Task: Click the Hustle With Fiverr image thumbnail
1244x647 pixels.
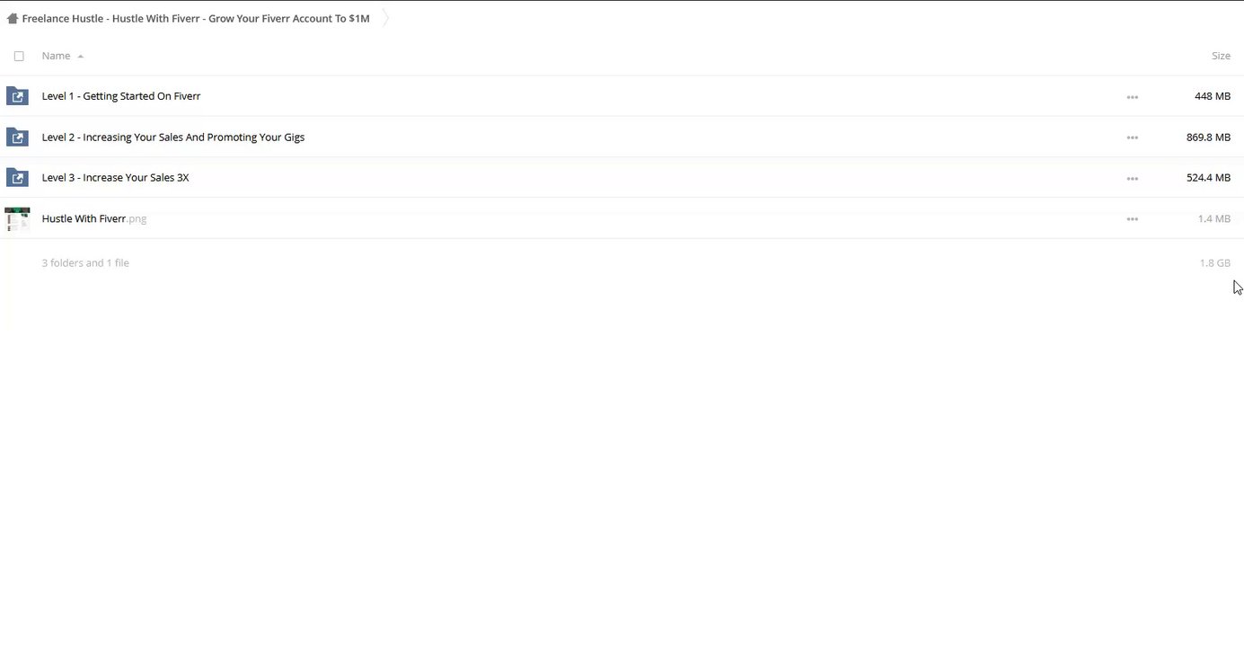Action: click(x=17, y=219)
